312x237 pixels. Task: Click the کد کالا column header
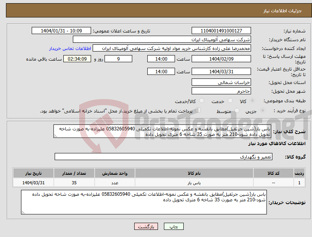(274, 173)
